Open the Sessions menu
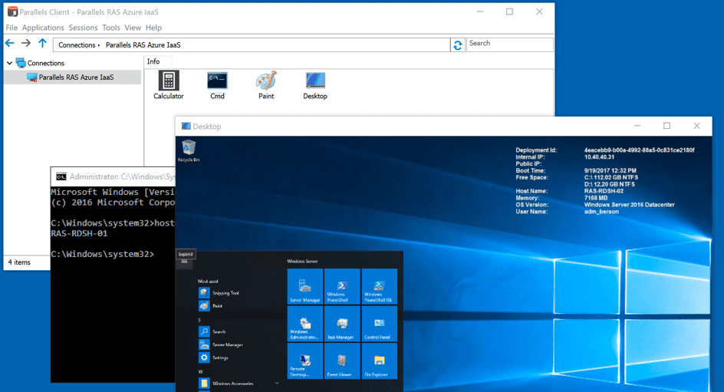 coord(83,28)
